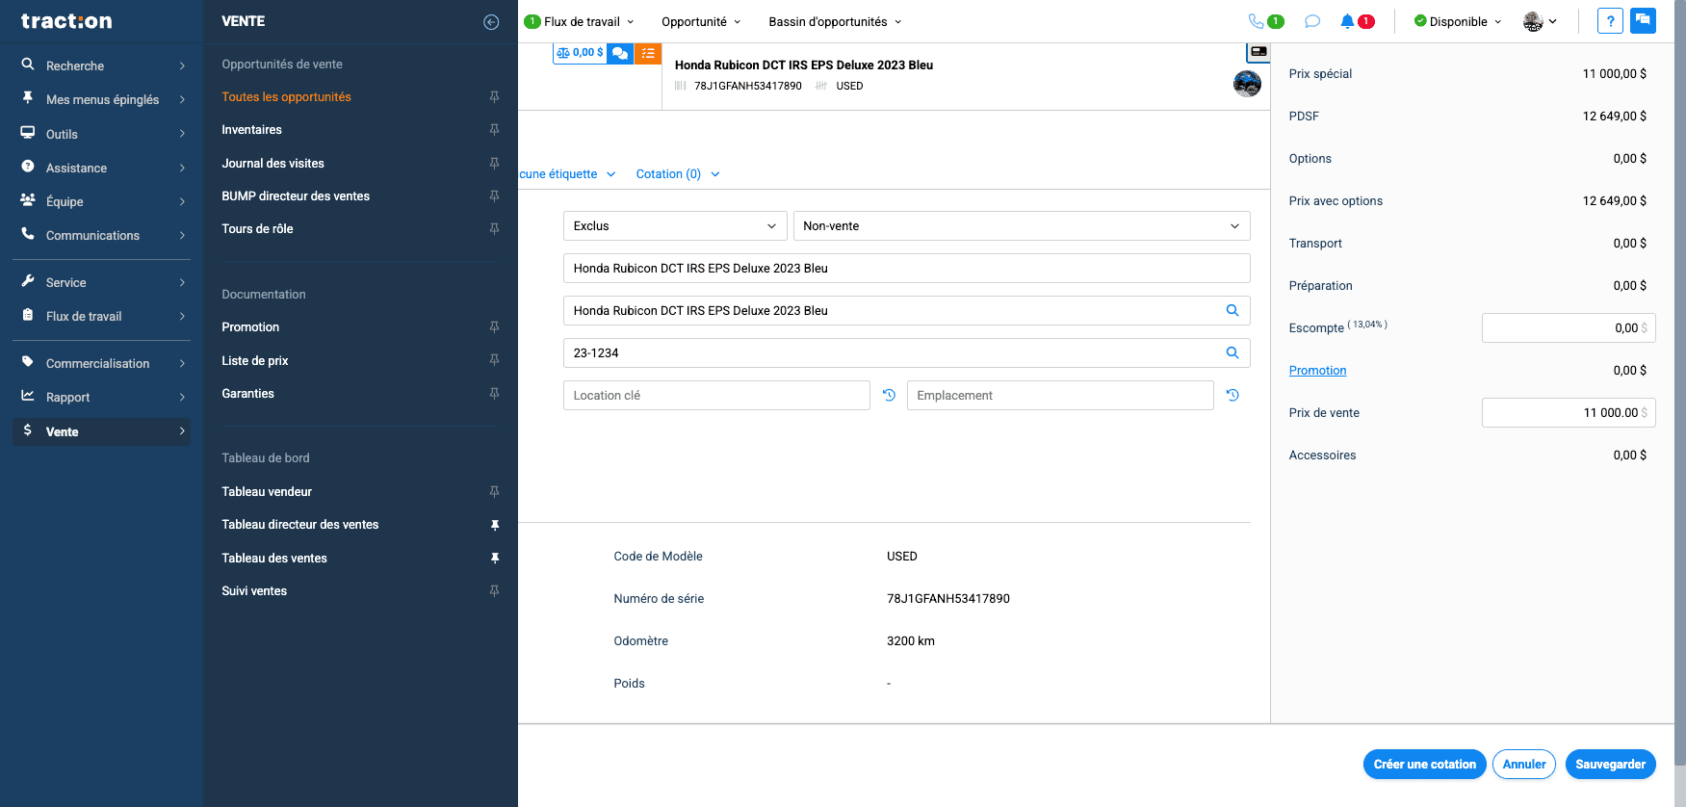Click the history icon beside Location clé
Viewport: 1686px width, 807px height.
tap(889, 396)
